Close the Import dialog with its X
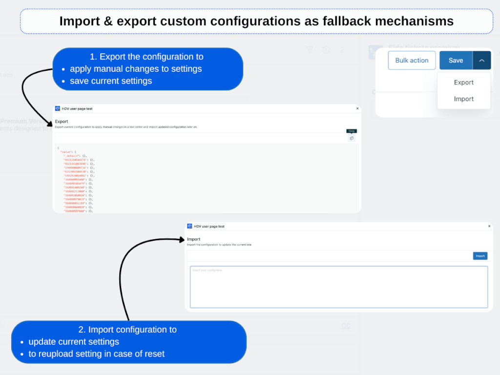The image size is (500, 375). 489,226
